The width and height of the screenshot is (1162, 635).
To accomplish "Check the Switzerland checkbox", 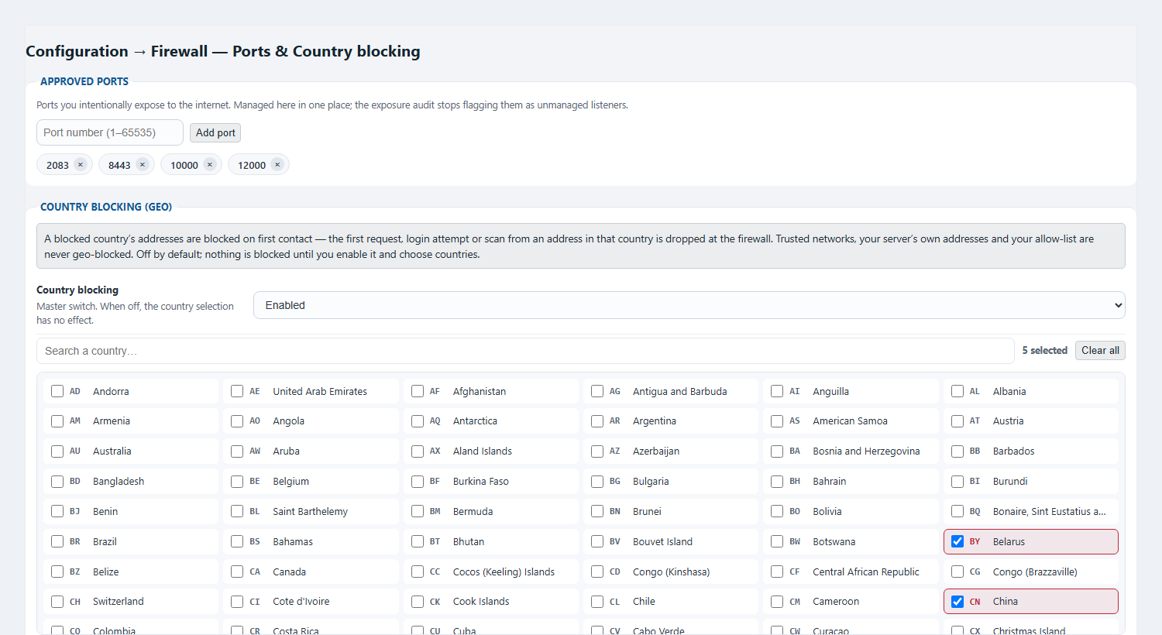I will coord(57,601).
